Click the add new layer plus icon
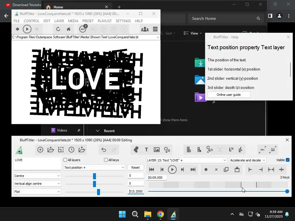 pyautogui.click(x=40, y=150)
